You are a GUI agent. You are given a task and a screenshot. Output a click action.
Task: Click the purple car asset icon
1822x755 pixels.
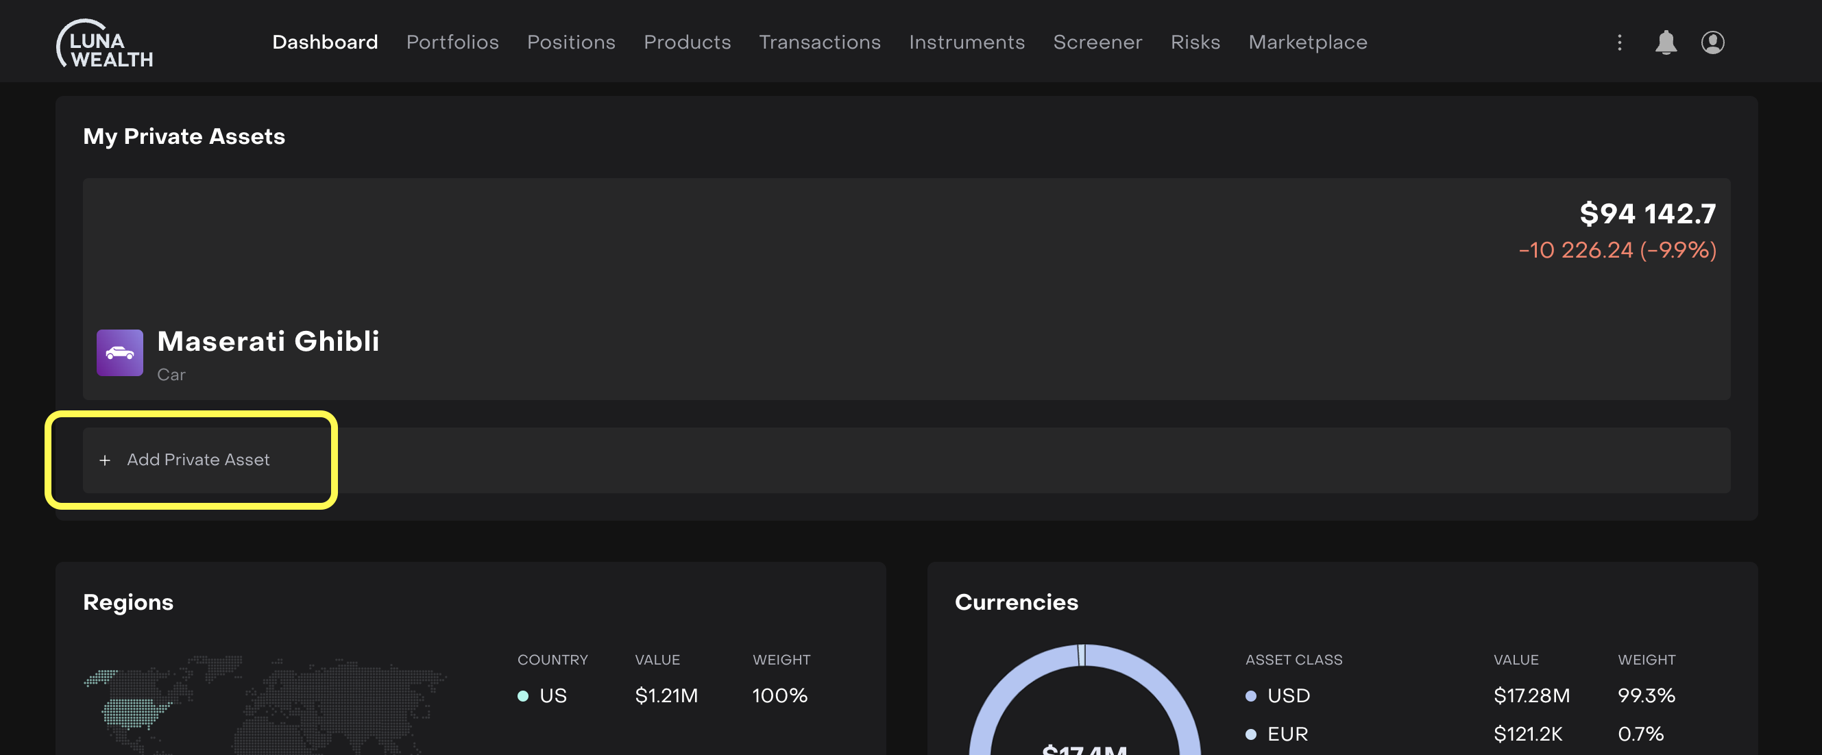pyautogui.click(x=119, y=352)
